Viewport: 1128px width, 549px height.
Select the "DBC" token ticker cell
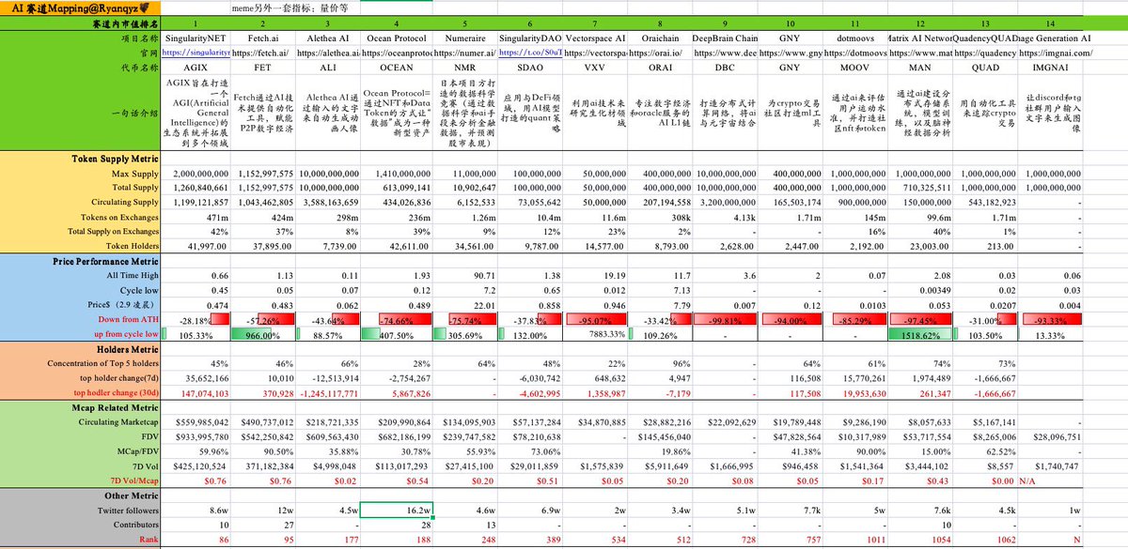tap(725, 68)
